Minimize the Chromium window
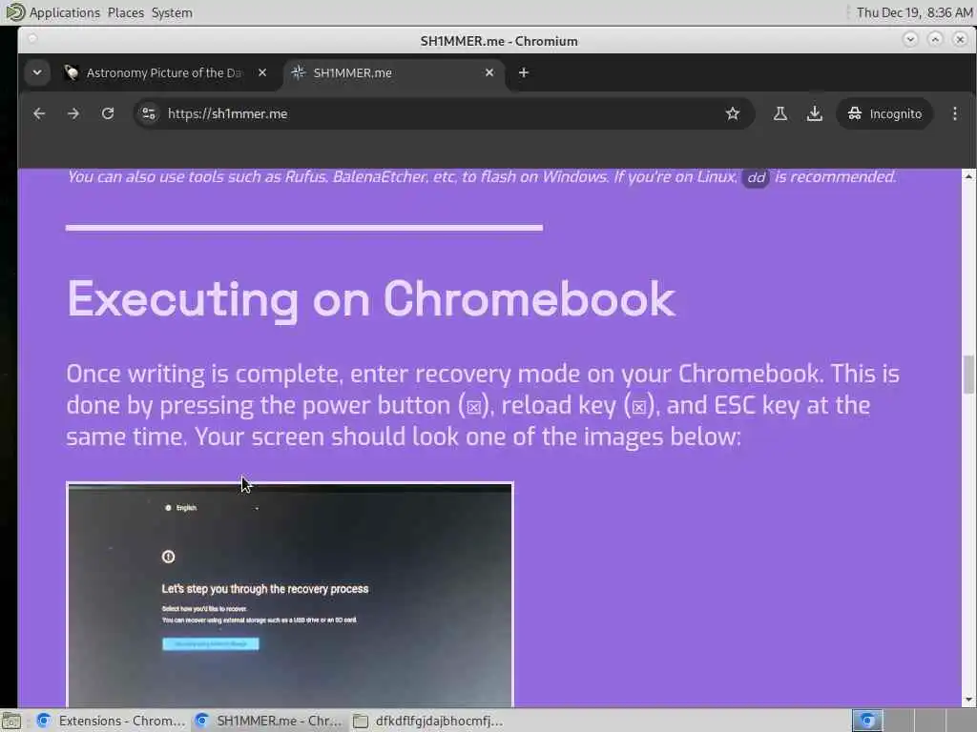The width and height of the screenshot is (977, 732). pos(909,39)
